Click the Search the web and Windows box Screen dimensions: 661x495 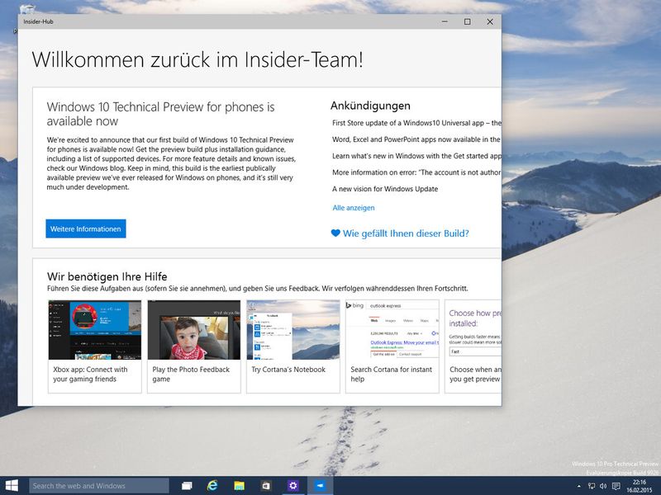coord(99,486)
